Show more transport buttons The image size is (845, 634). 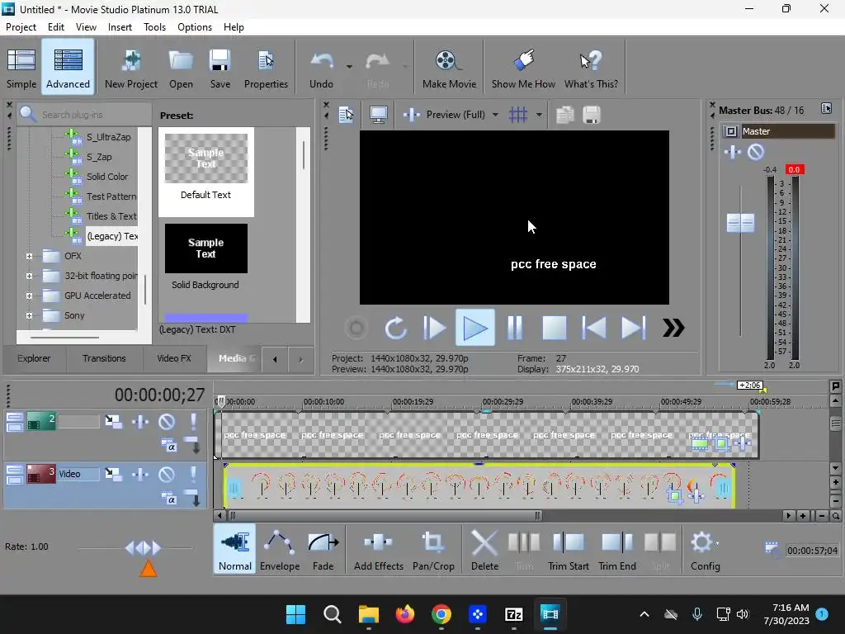pyautogui.click(x=673, y=328)
